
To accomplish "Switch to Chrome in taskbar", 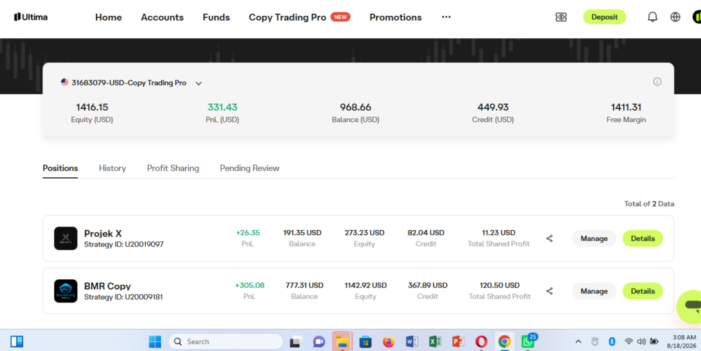I will (x=505, y=342).
